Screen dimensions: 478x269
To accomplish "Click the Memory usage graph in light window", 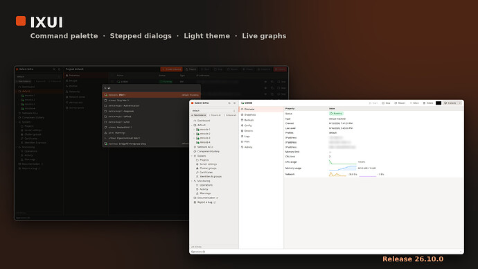I will click(343, 168).
